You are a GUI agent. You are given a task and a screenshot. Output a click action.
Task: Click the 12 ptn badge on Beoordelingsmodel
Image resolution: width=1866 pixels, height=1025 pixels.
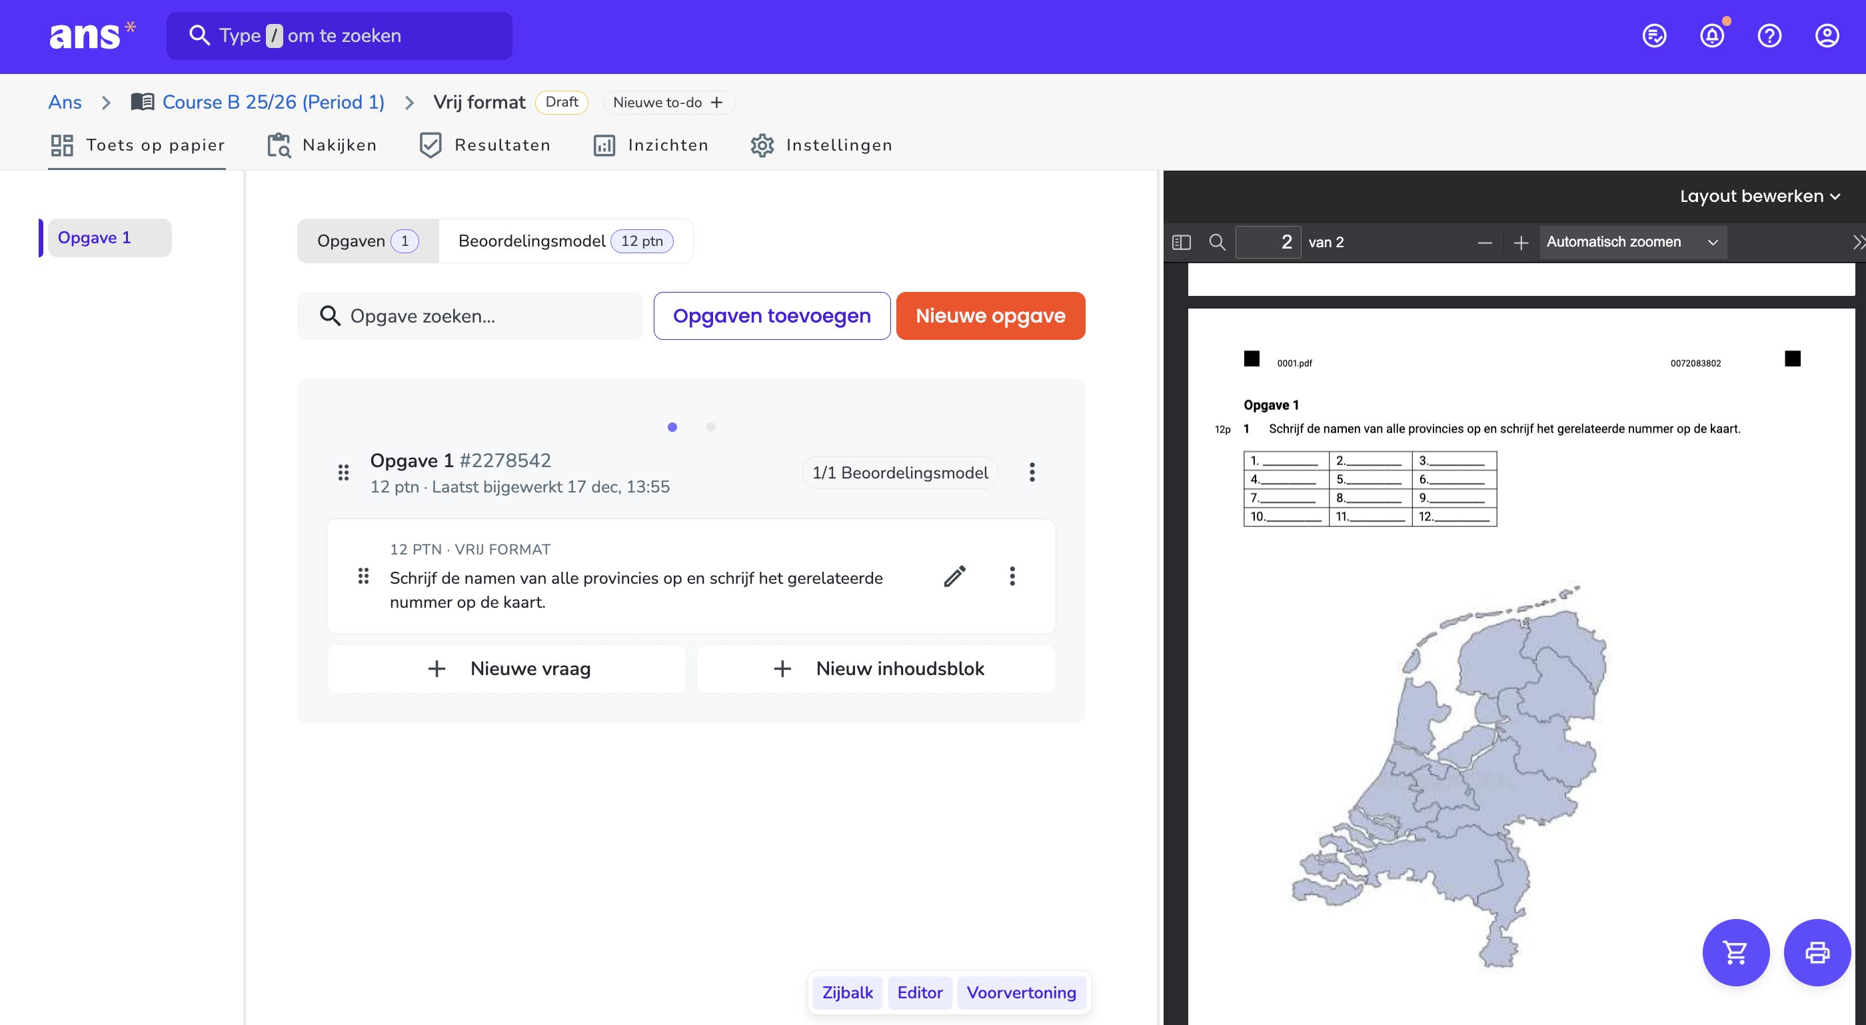(641, 241)
